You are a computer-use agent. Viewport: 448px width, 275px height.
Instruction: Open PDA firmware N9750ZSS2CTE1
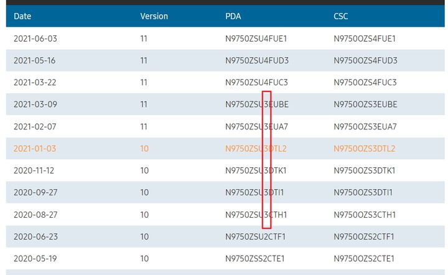point(255,259)
